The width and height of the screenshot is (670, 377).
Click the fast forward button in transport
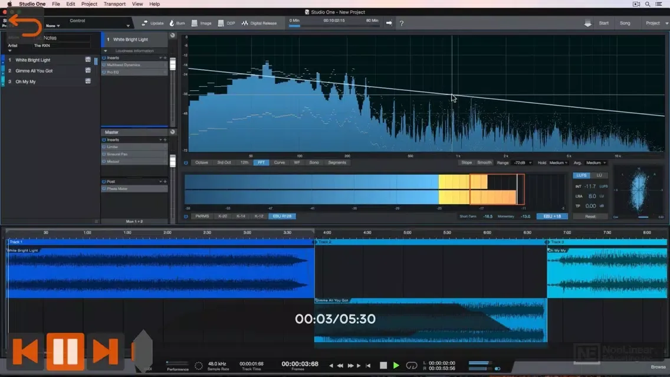pos(350,365)
